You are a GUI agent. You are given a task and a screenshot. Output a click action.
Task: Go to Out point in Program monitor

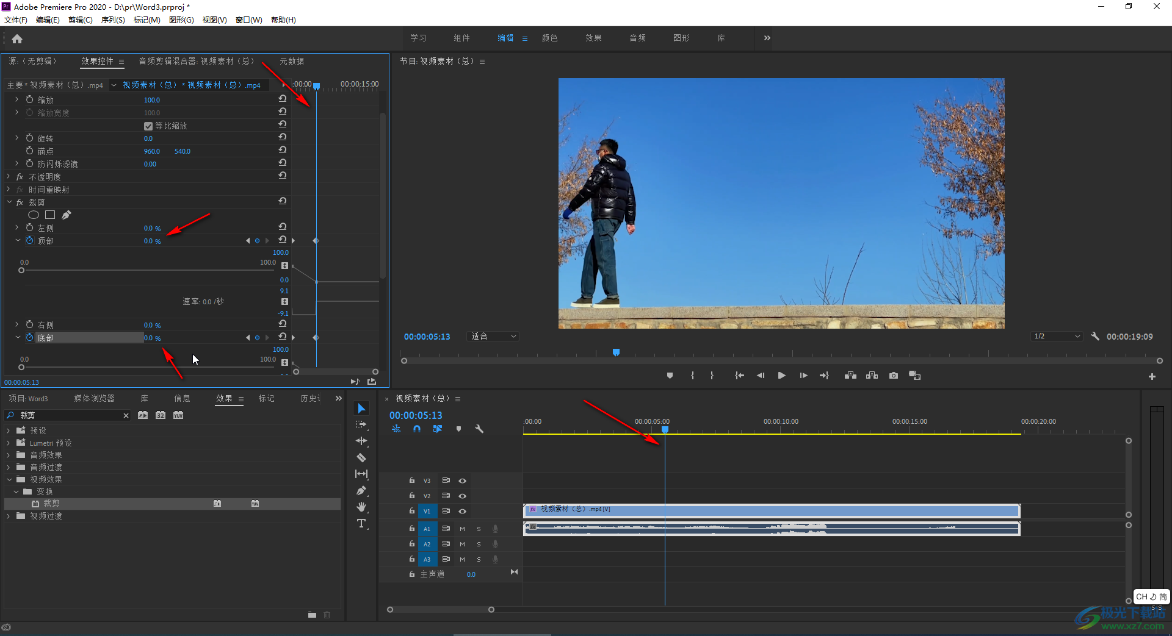point(824,376)
